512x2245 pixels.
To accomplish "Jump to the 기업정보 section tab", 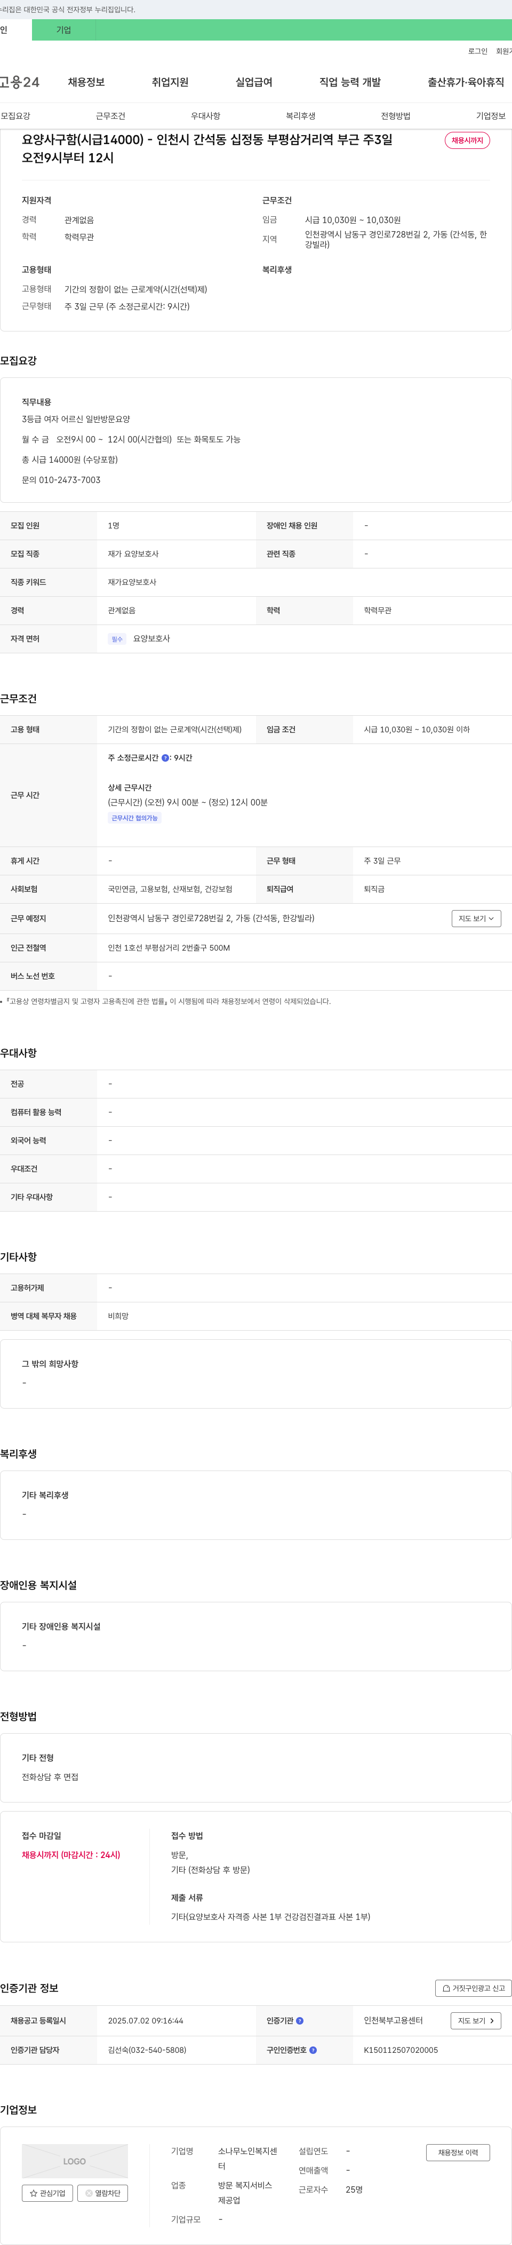I will click(490, 116).
